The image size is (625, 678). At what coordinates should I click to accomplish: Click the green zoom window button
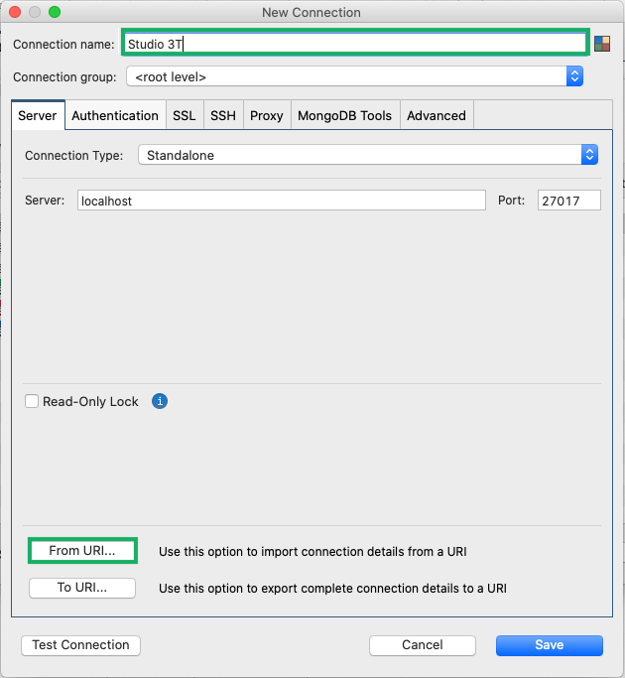click(55, 12)
